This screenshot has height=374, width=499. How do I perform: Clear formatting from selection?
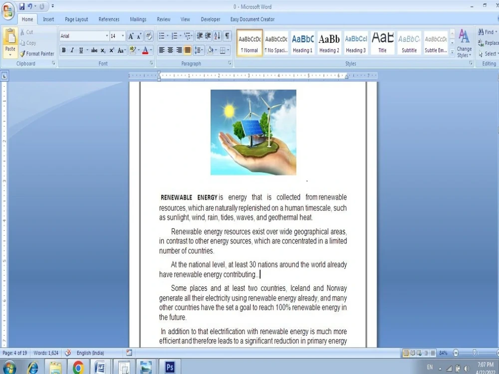coord(149,36)
